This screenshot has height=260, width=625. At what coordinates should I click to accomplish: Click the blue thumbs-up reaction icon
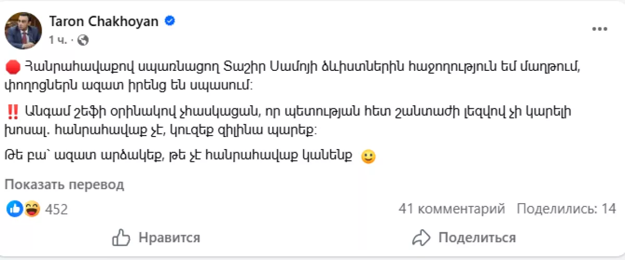pos(15,209)
